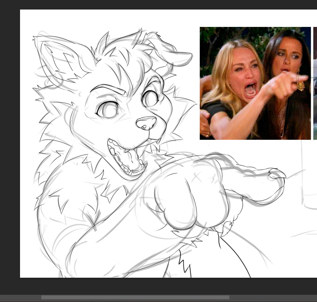
Task: Click scrollbar track right of the thumb
Action: pos(272,297)
